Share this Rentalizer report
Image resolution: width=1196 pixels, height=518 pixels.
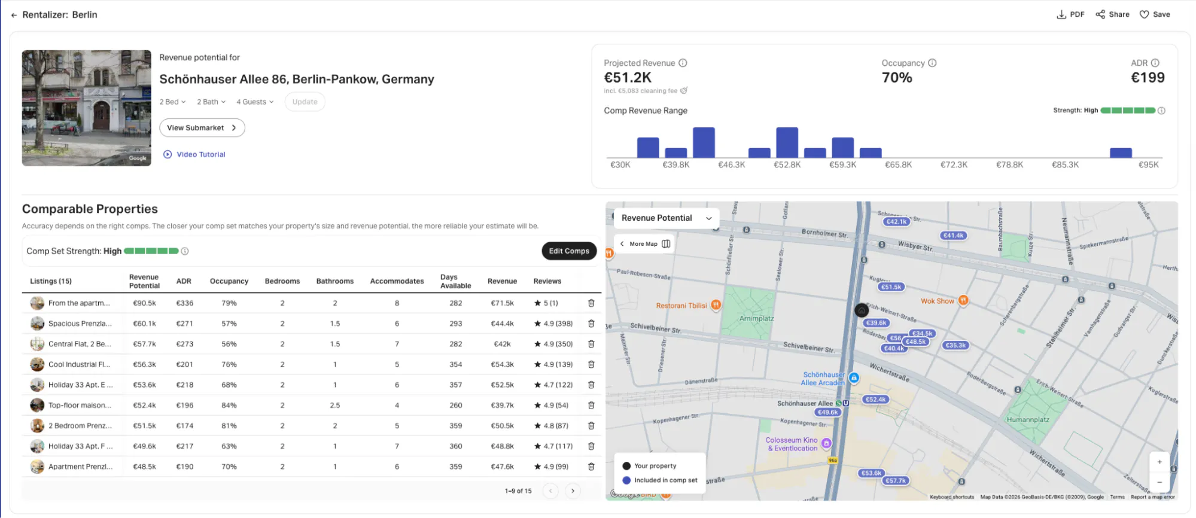coord(1112,14)
